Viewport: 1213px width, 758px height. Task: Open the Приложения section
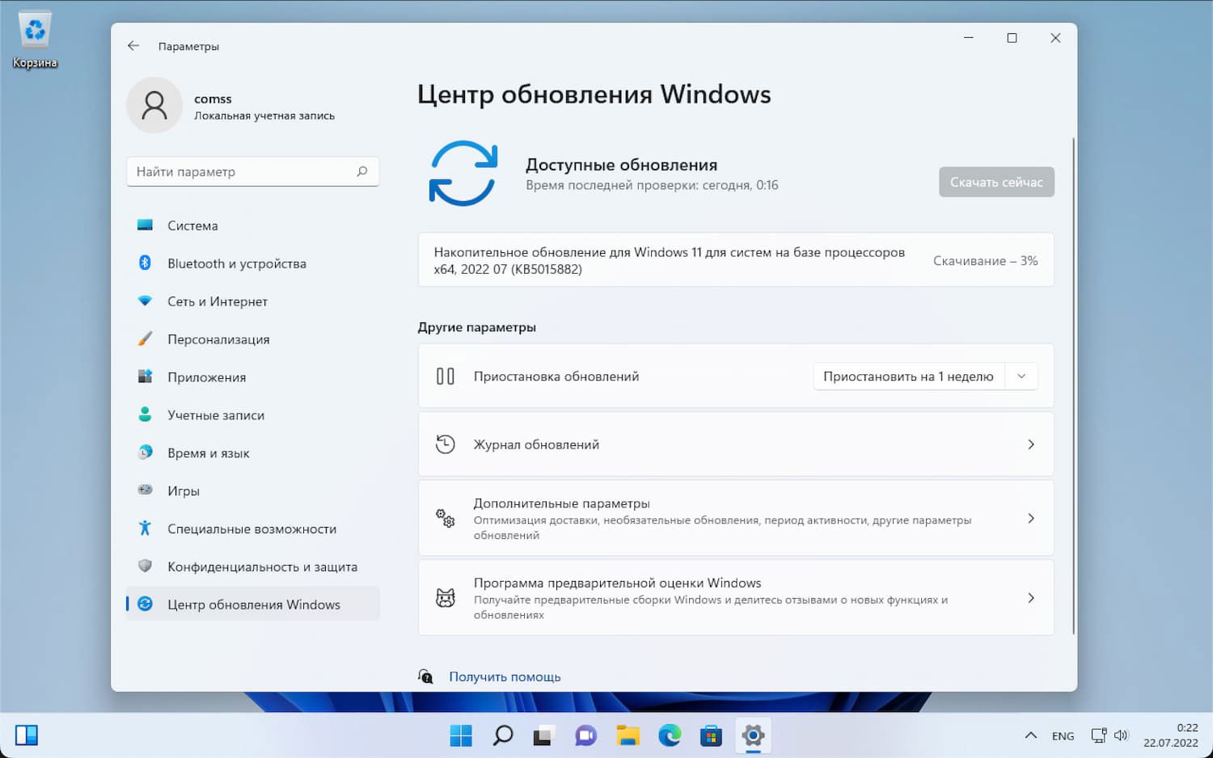click(252, 377)
